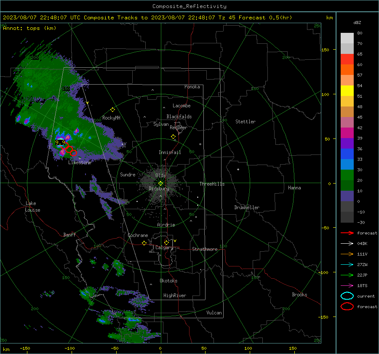Click the cyan 'current' ellipse legend symbol
This screenshot has width=379, height=354.
[x=347, y=296]
